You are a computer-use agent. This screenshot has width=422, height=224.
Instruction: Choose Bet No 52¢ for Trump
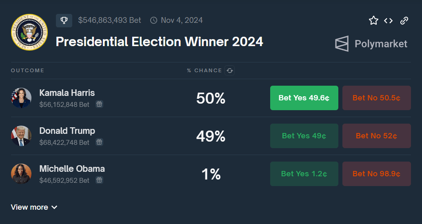coord(376,136)
